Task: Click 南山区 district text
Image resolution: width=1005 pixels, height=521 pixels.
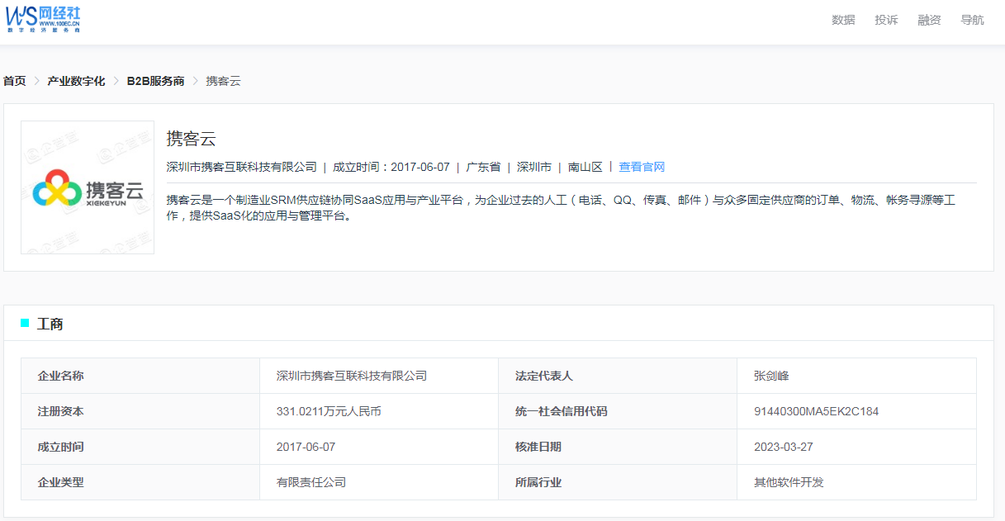Action: 585,167
